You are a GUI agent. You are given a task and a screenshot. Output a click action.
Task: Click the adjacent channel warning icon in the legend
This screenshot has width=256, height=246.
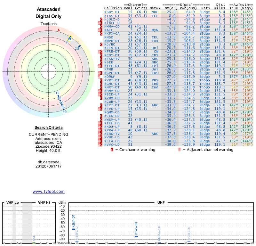click(180, 150)
